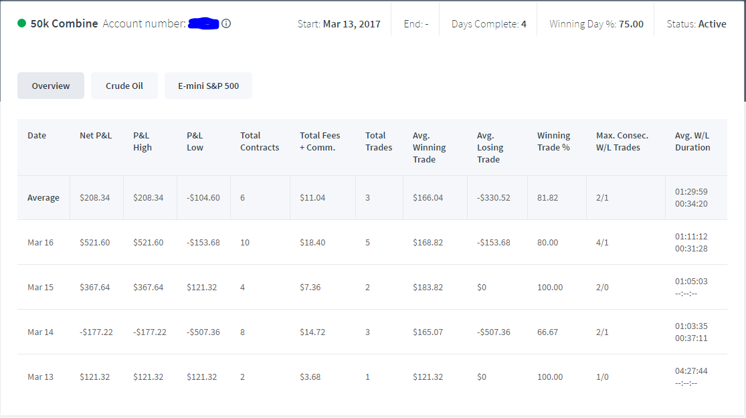Viewport: 746px width, 418px height.
Task: Click the Average summary row label
Action: click(x=43, y=197)
